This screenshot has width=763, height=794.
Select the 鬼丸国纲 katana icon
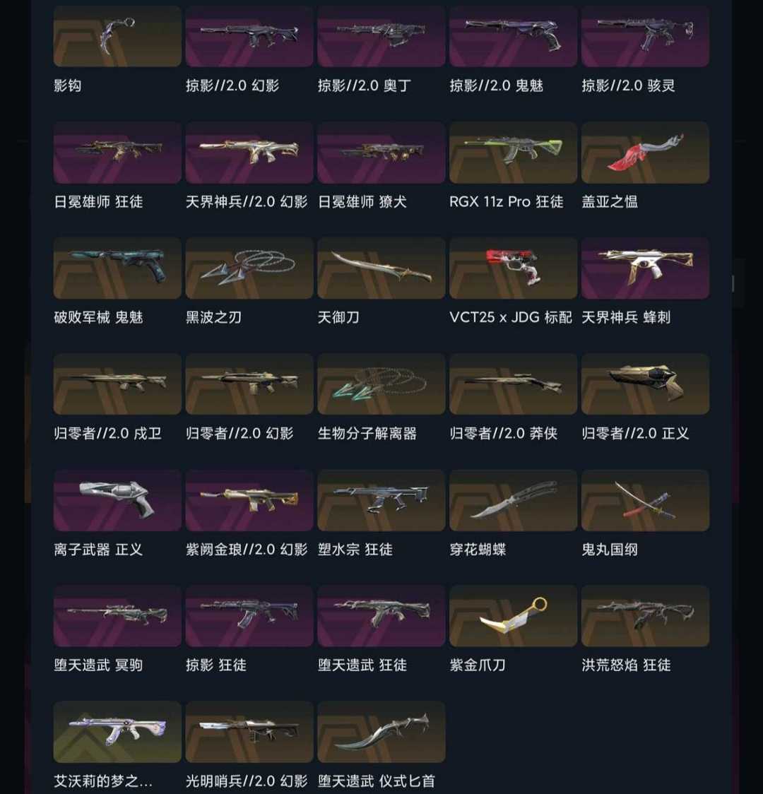pyautogui.click(x=645, y=500)
